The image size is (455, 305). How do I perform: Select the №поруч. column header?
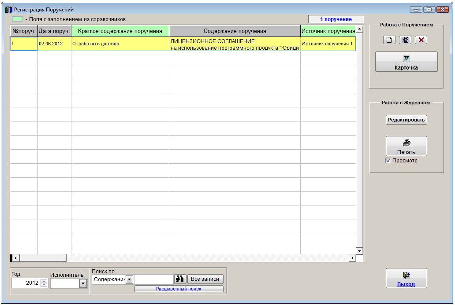pyautogui.click(x=24, y=31)
